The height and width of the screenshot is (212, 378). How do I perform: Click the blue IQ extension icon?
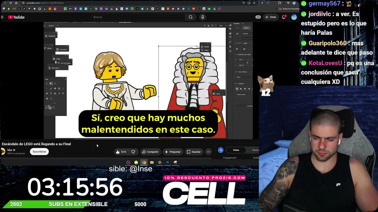tap(221, 150)
